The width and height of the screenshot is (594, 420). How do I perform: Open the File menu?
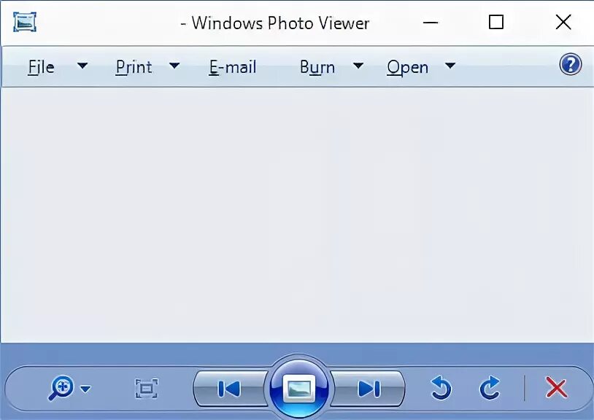(x=41, y=67)
